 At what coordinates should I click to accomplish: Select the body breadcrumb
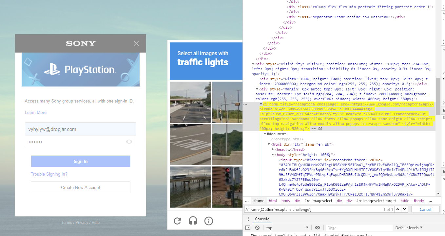286,201
